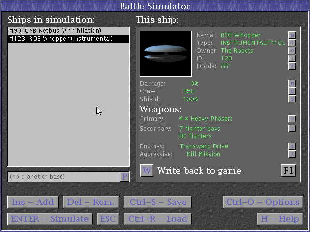Click the F button for FCode
The width and height of the screenshot is (310, 232).
pyautogui.click(x=292, y=66)
